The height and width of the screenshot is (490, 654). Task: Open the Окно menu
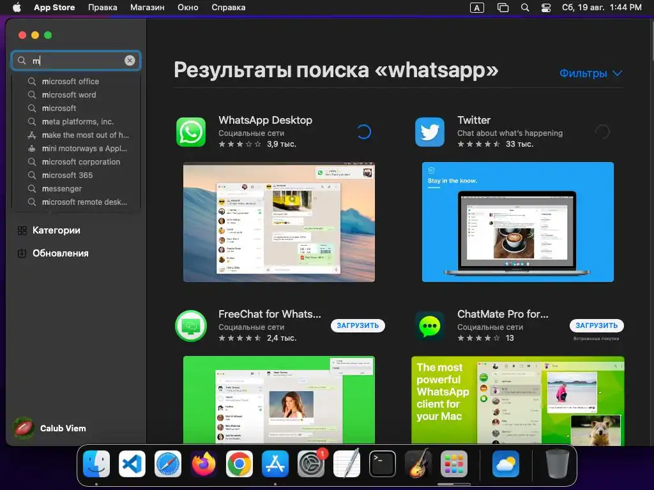(x=188, y=8)
